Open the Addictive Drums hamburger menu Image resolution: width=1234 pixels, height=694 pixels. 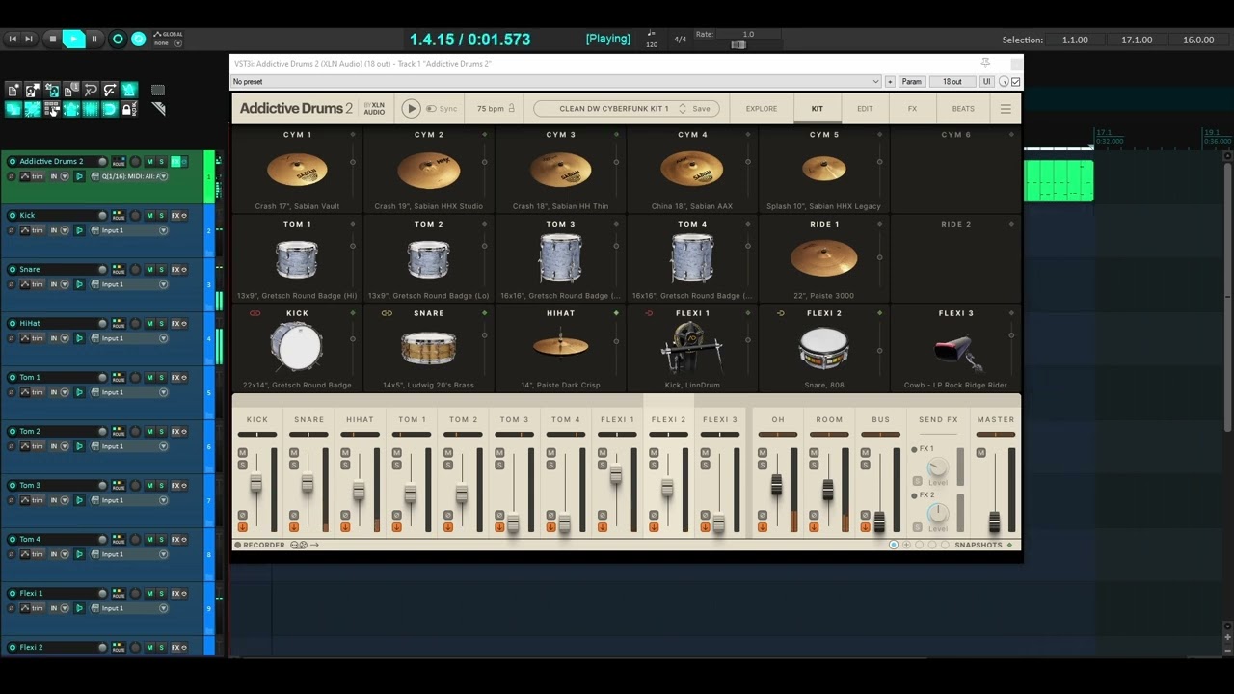coord(1006,109)
